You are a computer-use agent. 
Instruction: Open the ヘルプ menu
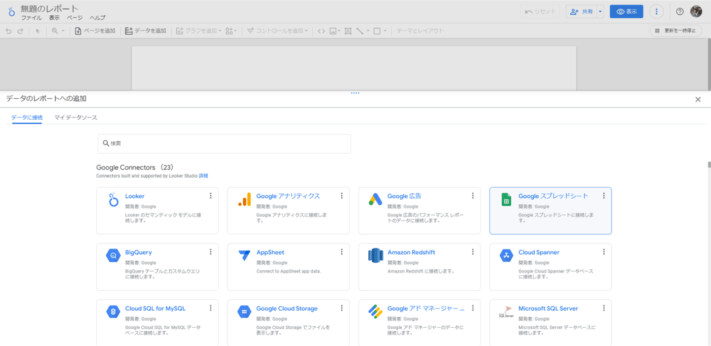click(98, 18)
